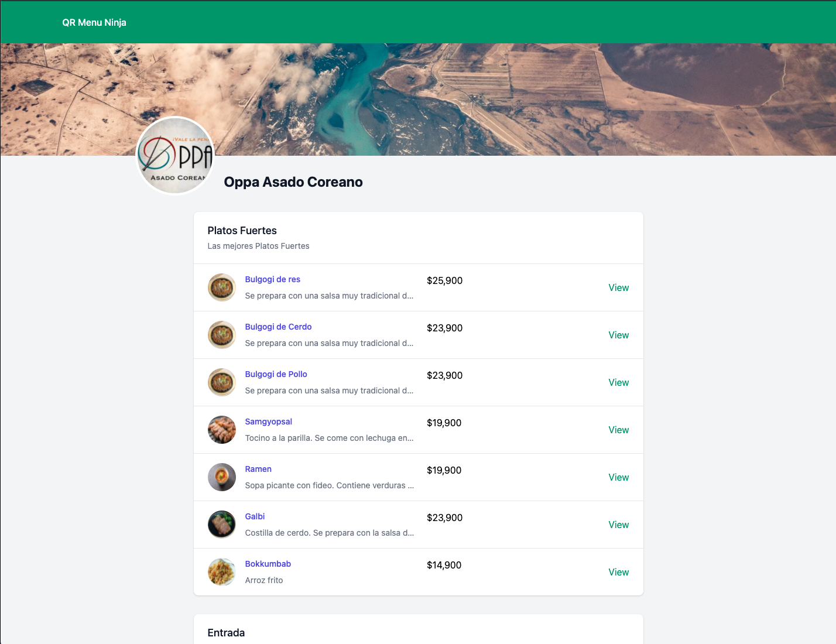View details for Bulgogi de Pollo
This screenshot has width=836, height=644.
(618, 382)
